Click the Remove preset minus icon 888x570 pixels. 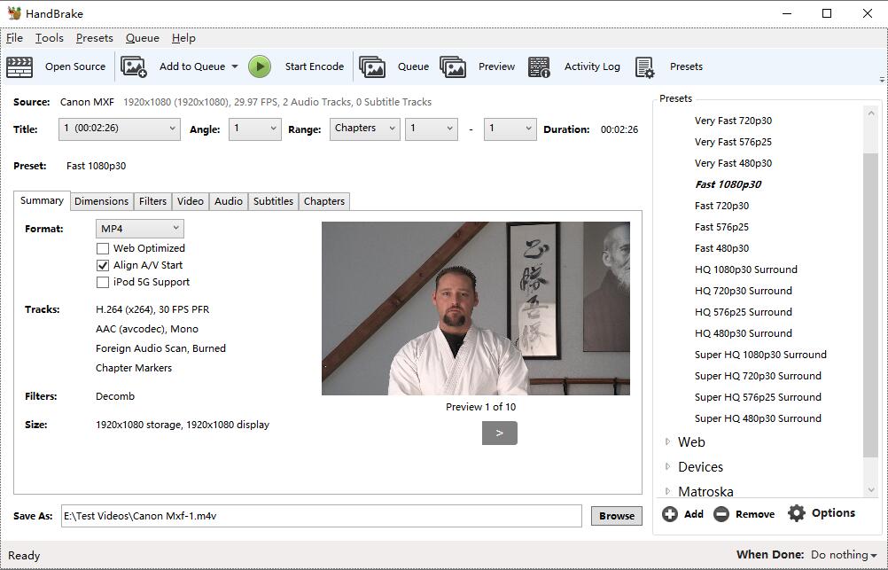click(721, 514)
